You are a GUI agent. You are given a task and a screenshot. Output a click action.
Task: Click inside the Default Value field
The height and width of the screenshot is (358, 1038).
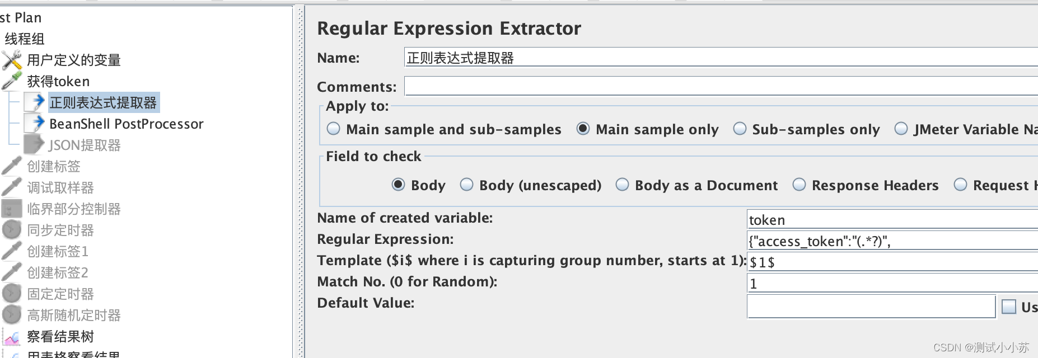click(868, 308)
